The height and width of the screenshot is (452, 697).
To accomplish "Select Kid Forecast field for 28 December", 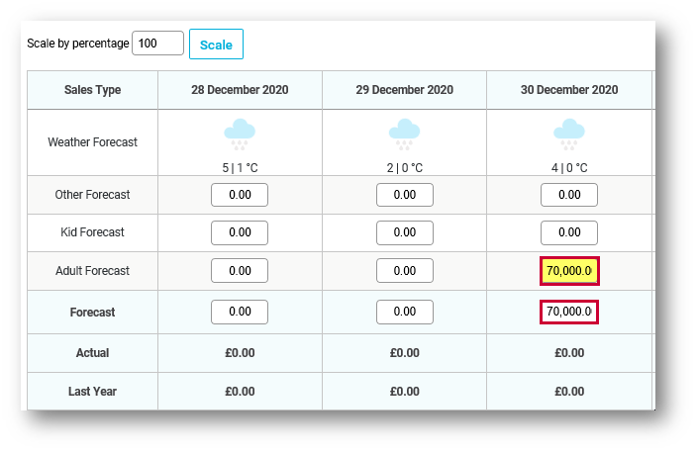I will pos(240,232).
